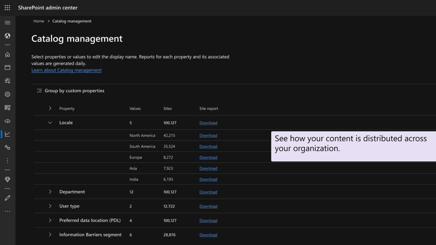Open the app launcher waffle menu

point(6,7)
